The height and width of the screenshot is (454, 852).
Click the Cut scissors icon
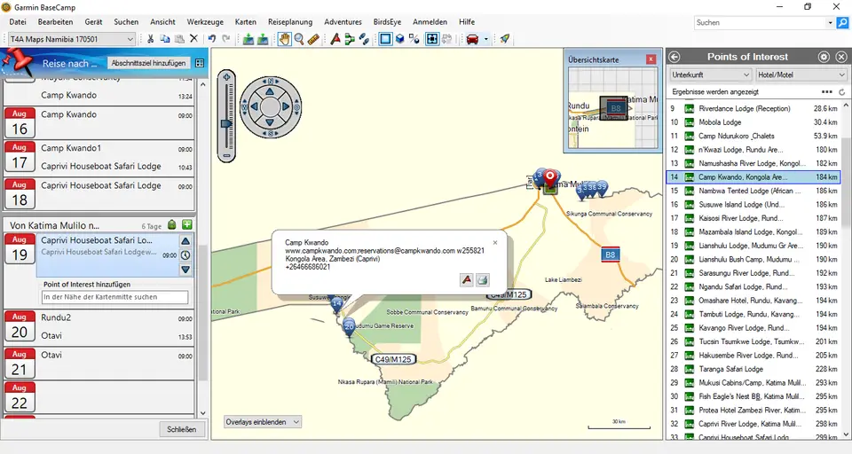[151, 39]
